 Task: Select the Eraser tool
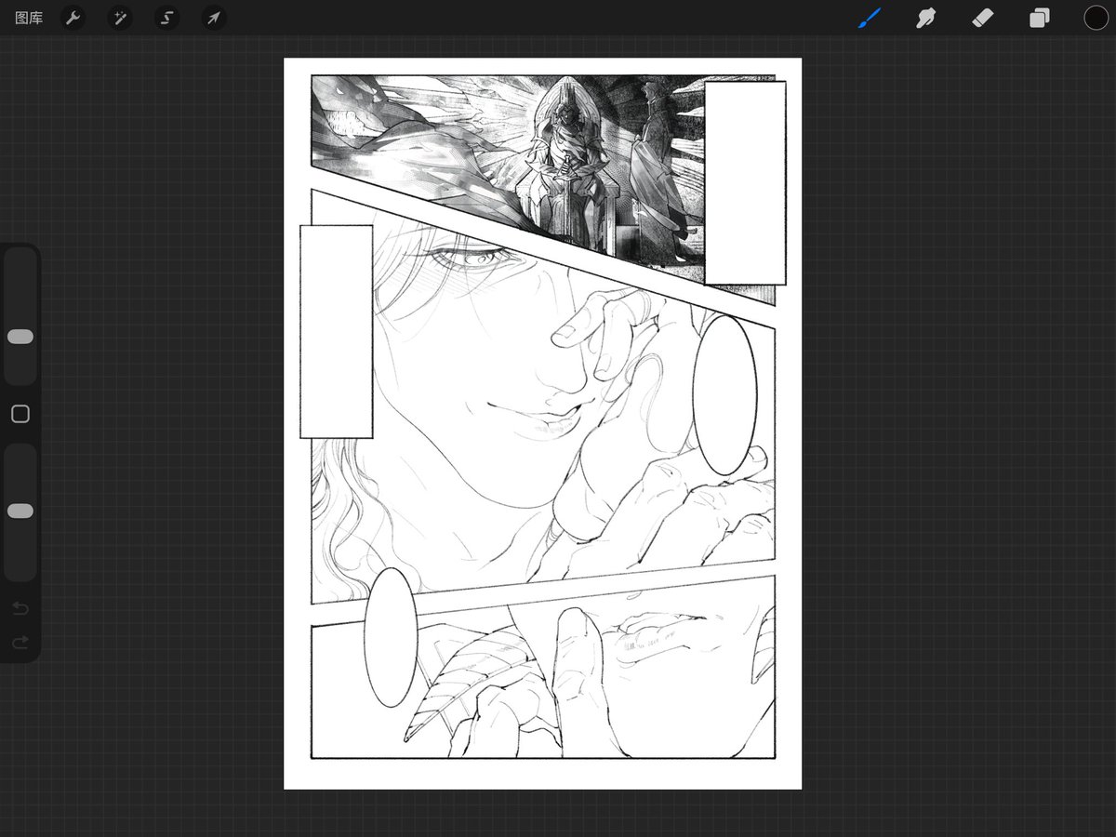click(x=982, y=18)
